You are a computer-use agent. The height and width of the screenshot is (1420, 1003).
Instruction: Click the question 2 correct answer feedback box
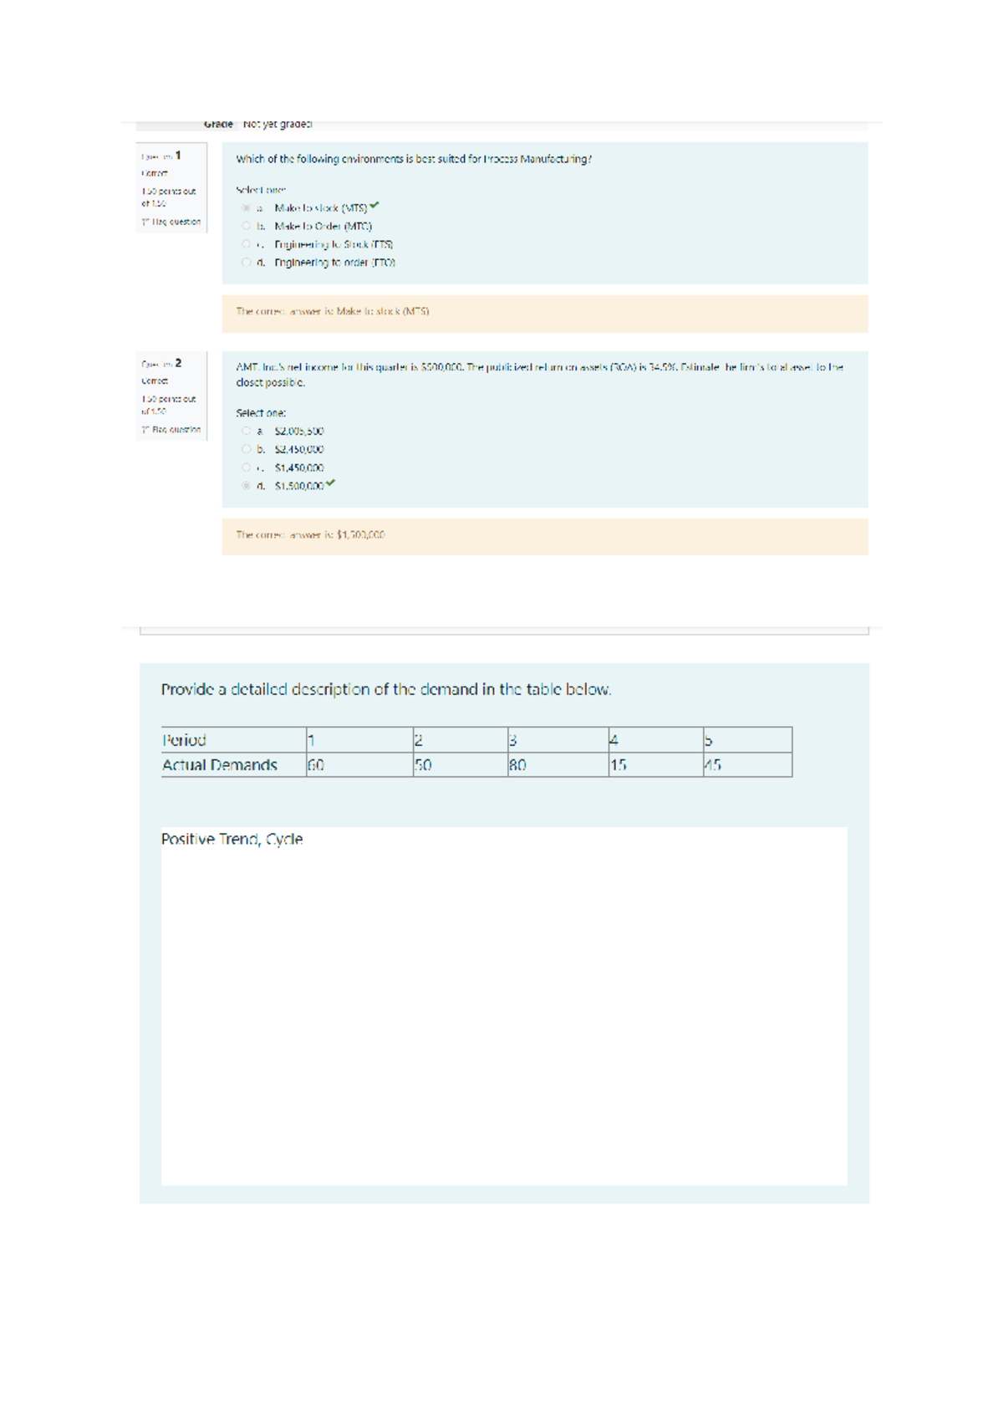point(544,536)
